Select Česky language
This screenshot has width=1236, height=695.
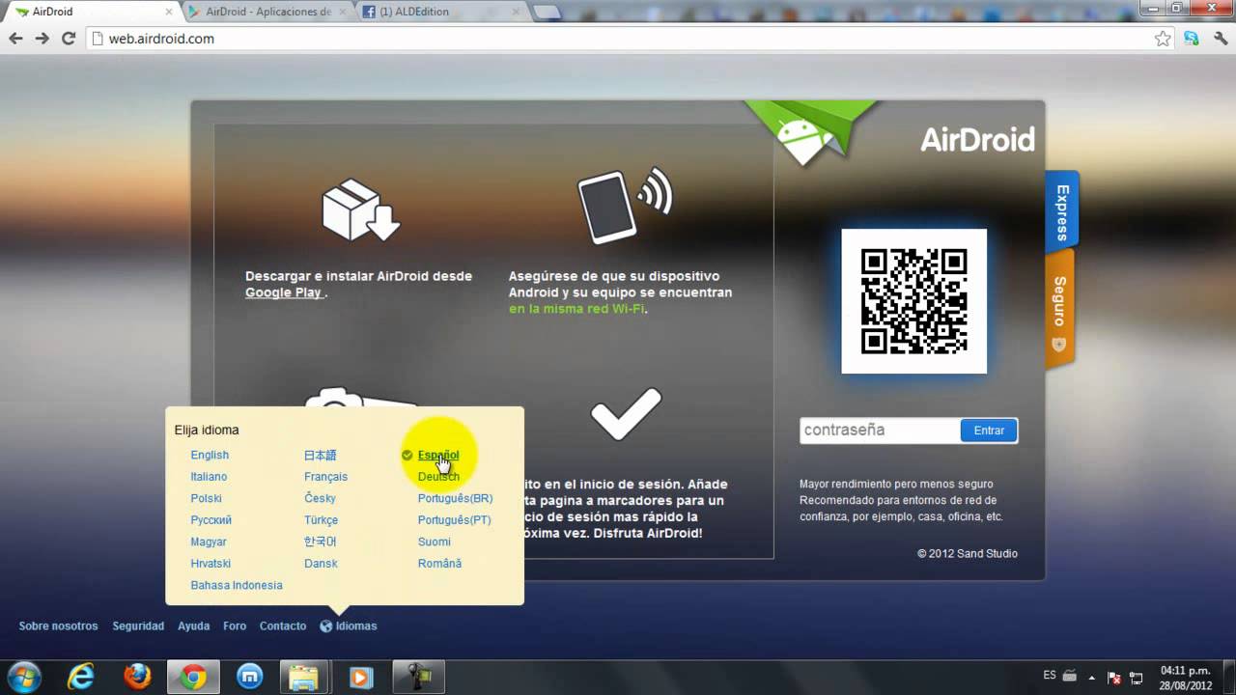pos(320,499)
